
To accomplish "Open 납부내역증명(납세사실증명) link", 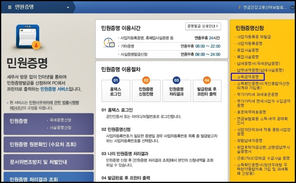I will click(x=260, y=70).
